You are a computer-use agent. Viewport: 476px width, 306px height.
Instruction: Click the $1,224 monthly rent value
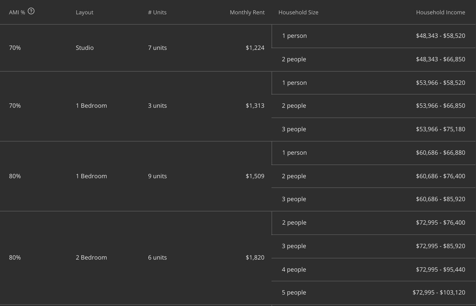255,48
